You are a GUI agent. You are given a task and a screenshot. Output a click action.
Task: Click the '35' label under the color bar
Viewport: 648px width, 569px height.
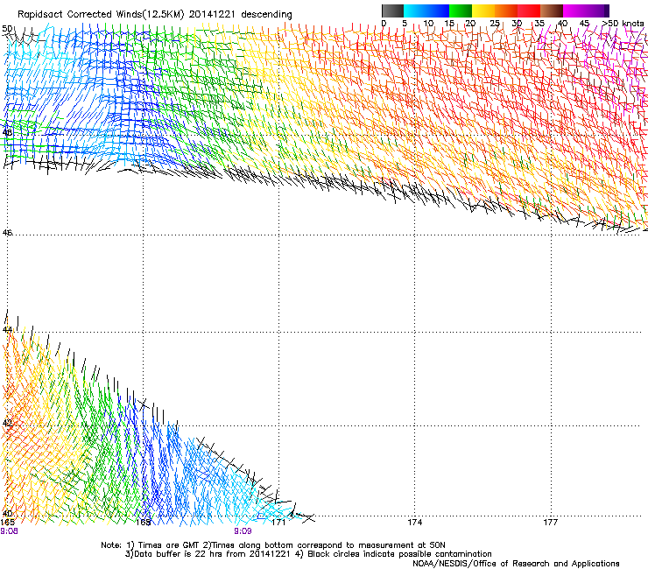pos(539,23)
